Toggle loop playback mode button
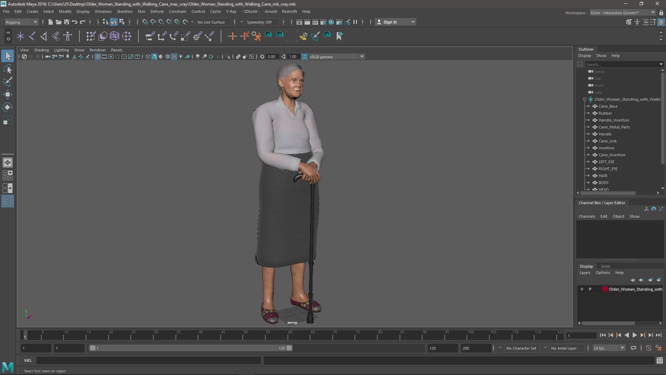Screen dimensions: 666x375 click(x=633, y=348)
